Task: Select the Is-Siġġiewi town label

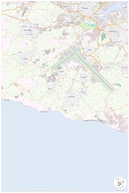Action: pyautogui.click(x=25, y=59)
